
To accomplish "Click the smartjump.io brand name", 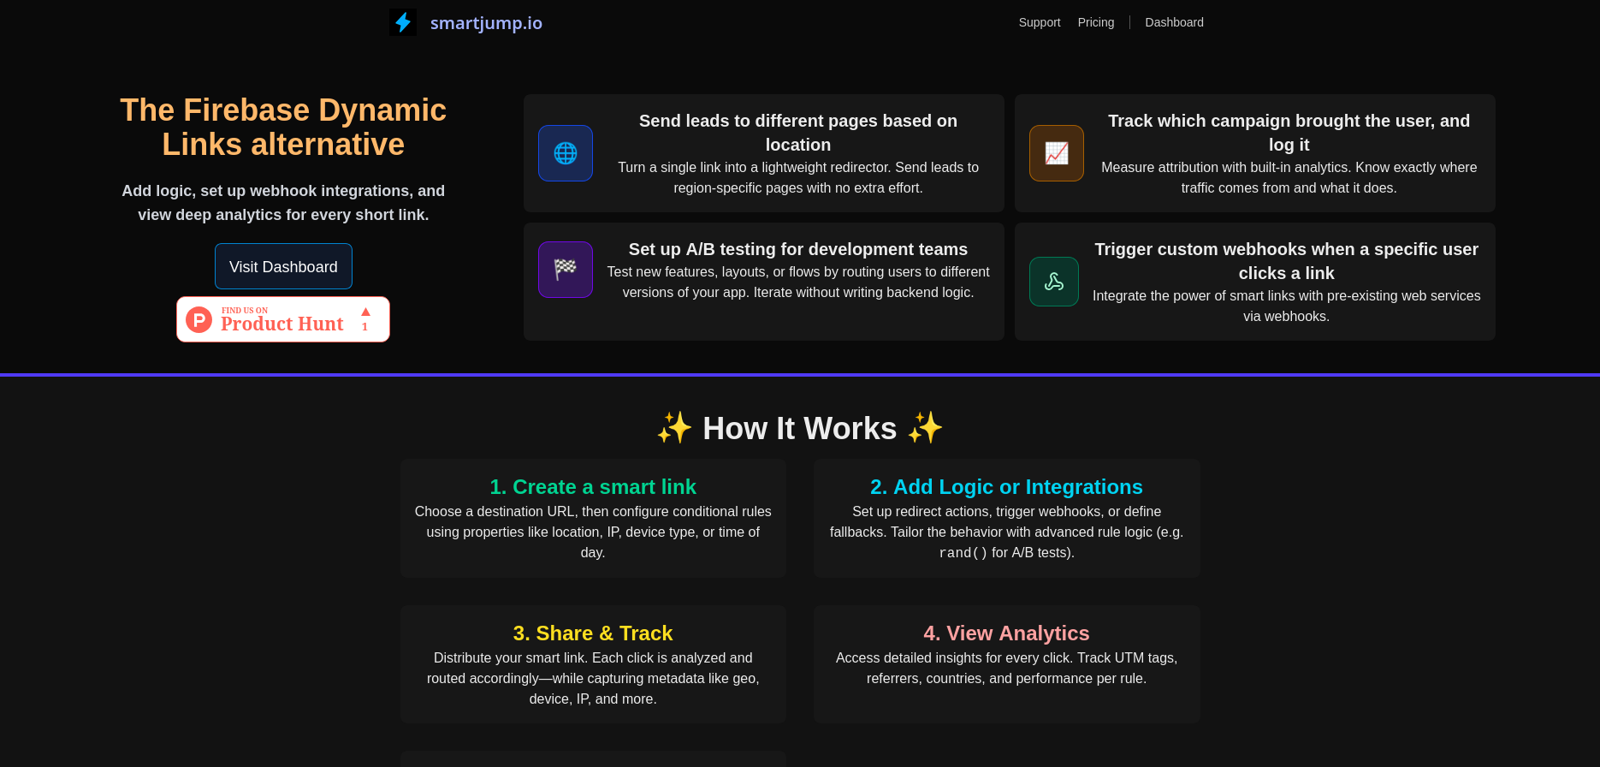I will (x=486, y=23).
